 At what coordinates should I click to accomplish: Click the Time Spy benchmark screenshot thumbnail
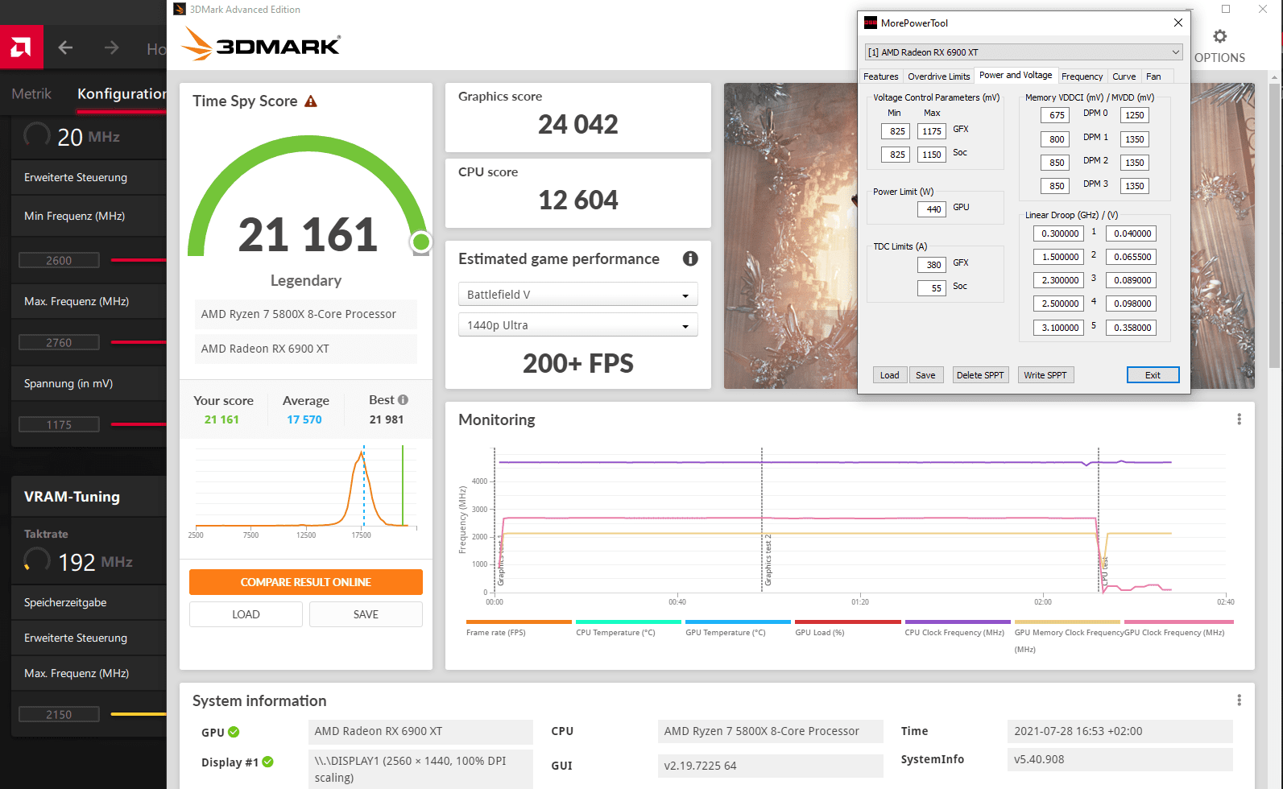pos(791,236)
